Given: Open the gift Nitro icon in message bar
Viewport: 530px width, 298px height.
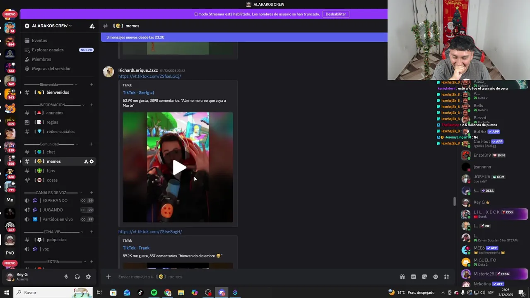Looking at the screenshot, I should point(402,277).
